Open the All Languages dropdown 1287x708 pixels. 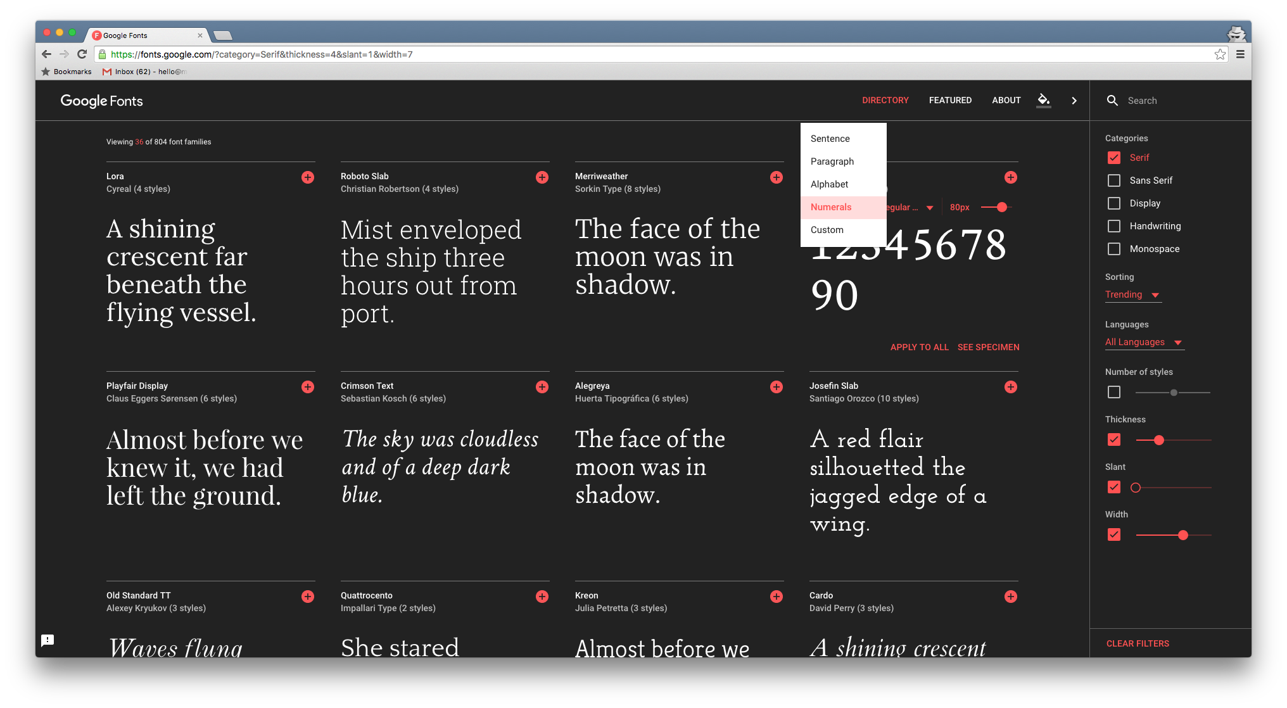coord(1144,343)
